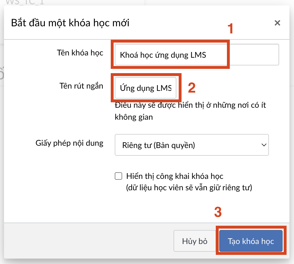The width and height of the screenshot is (294, 264).
Task: Click empty footer area left of Hủy bỏ
Action: [x=86, y=241]
